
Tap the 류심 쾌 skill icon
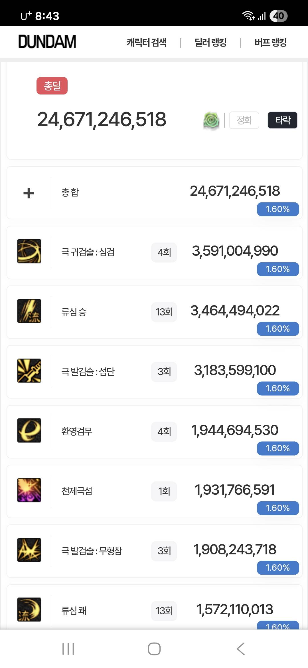29,609
